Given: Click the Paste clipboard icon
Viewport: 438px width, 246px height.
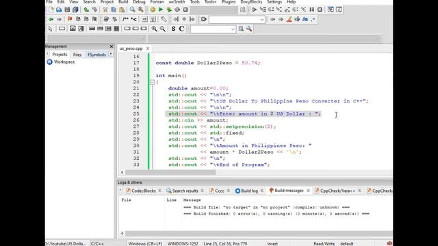Looking at the screenshot, I should (x=122, y=10).
